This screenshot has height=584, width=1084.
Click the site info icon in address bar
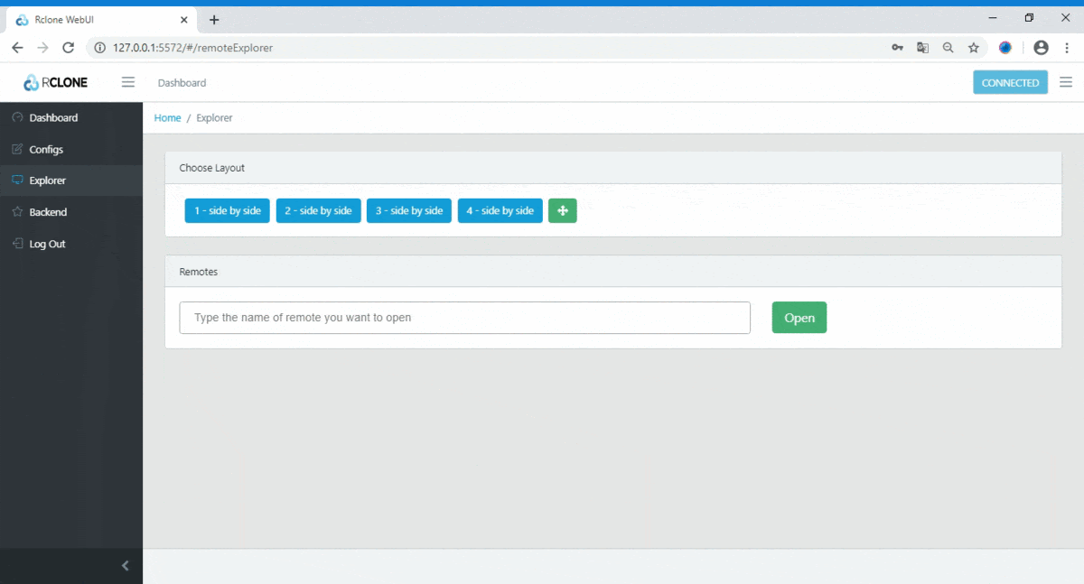(x=100, y=48)
